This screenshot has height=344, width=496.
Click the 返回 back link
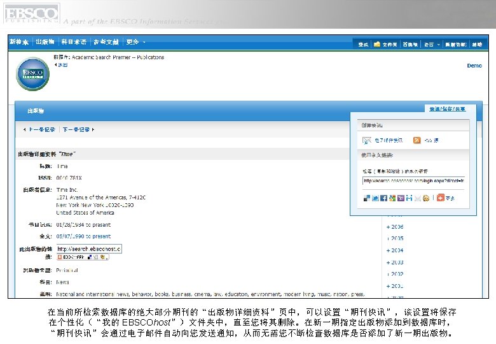61,65
